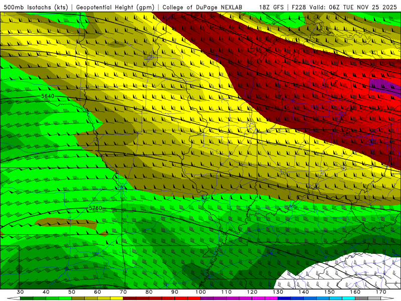
Task: Click the 5760 height contour label
Action: tap(95, 208)
